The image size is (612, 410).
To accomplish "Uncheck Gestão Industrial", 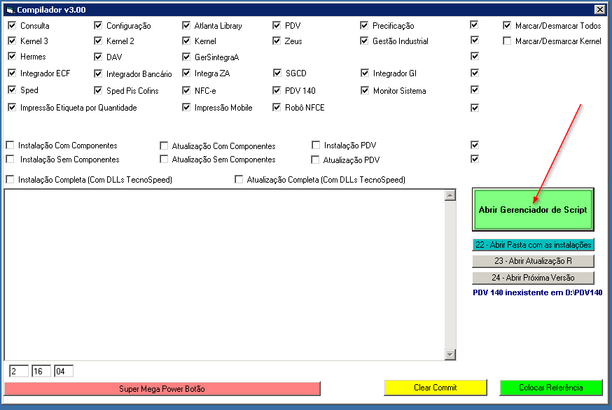I will coord(364,41).
